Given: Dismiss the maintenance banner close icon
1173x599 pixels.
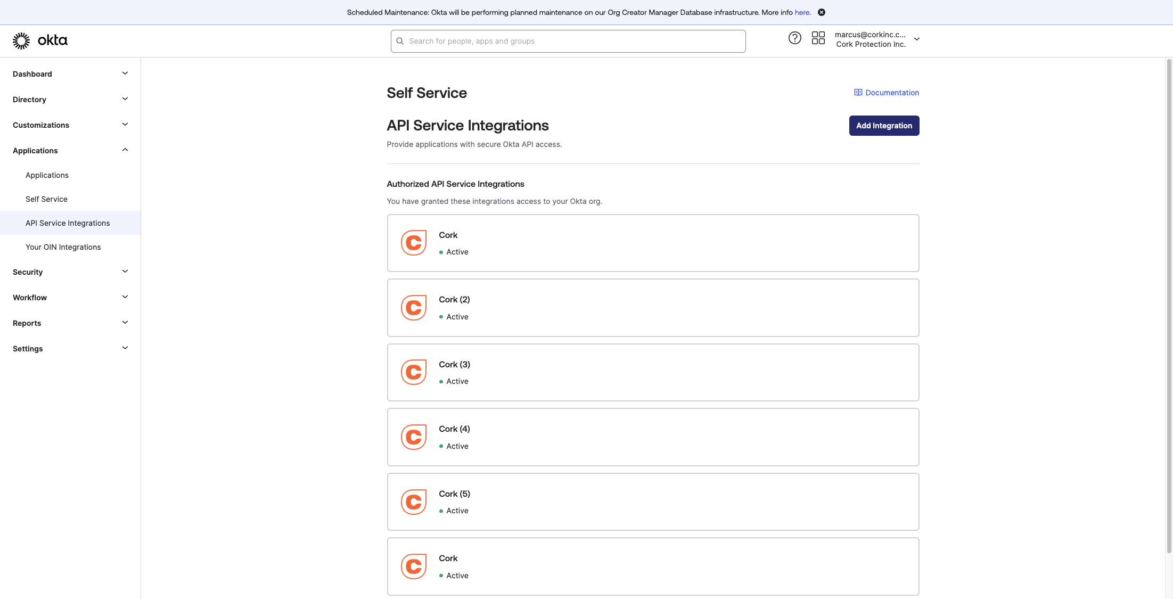Looking at the screenshot, I should (x=822, y=12).
